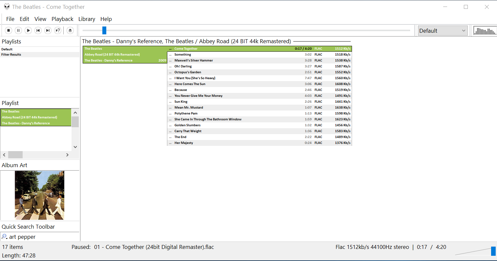The image size is (497, 261).
Task: Click the spectrum visualization in the toolbar
Action: tap(485, 30)
